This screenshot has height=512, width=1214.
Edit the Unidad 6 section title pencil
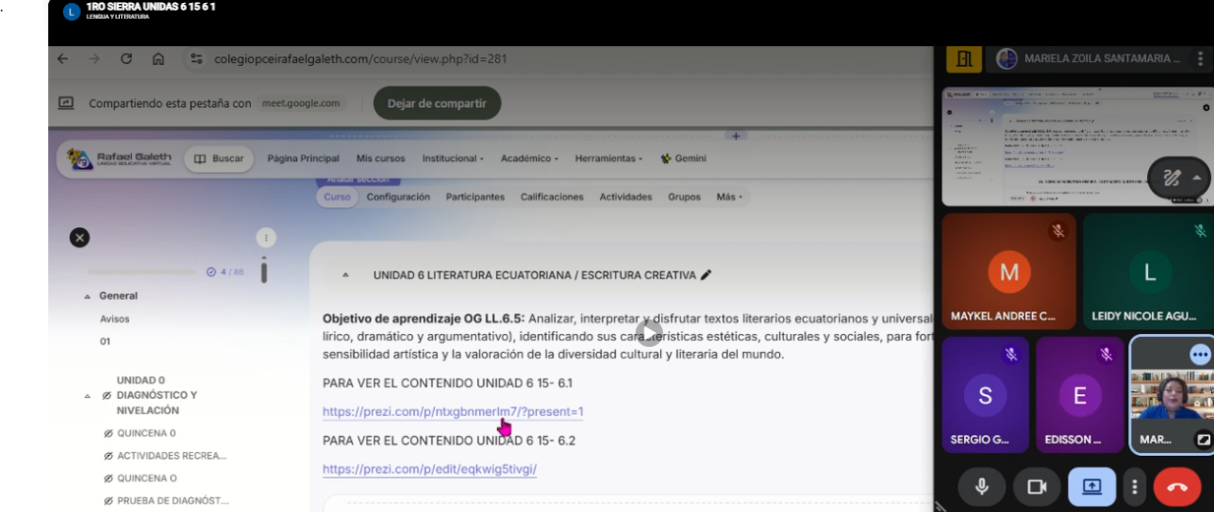tap(705, 275)
